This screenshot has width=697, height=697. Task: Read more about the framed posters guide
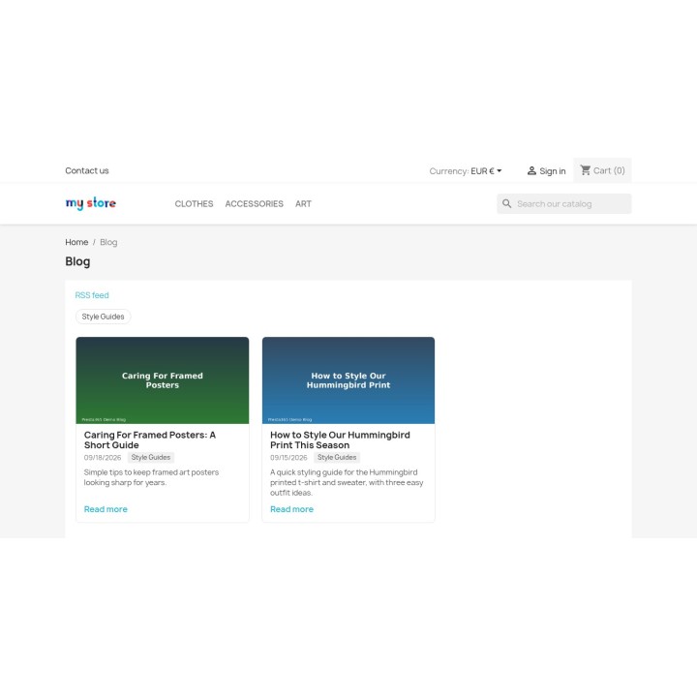pos(106,509)
